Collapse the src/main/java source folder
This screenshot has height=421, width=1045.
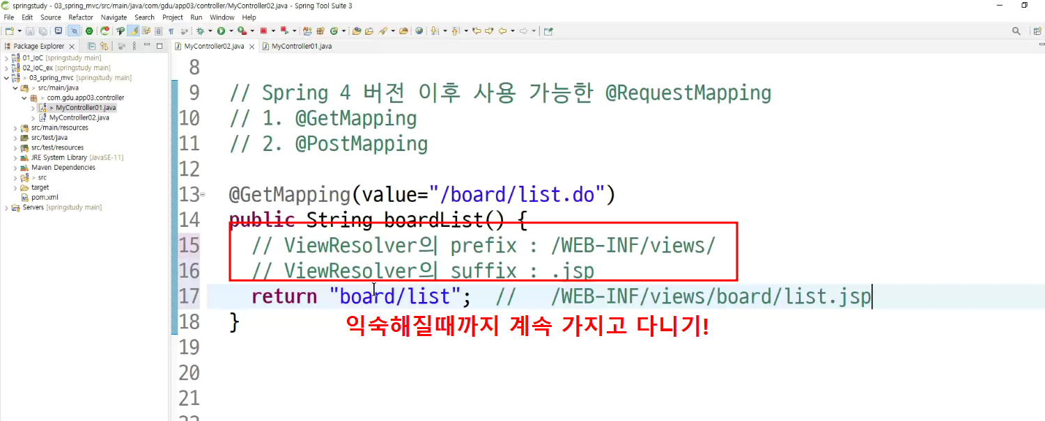tap(15, 88)
